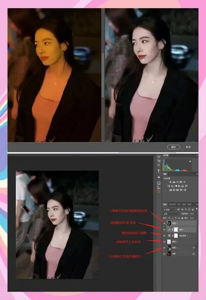Click the histogram cache warning triangle
The height and width of the screenshot is (300, 206).
(190, 161)
